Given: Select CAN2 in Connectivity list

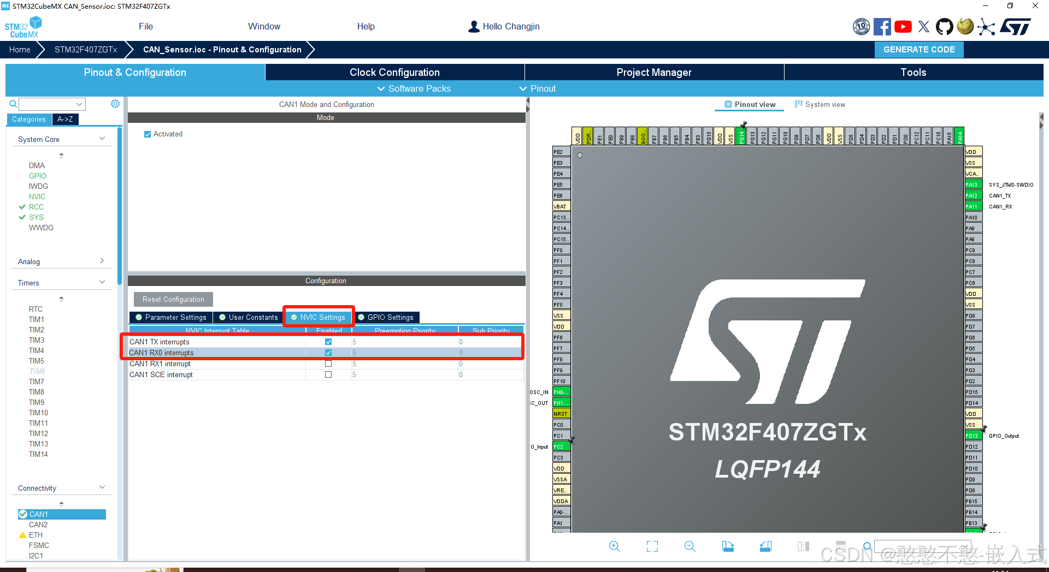Looking at the screenshot, I should (x=38, y=525).
